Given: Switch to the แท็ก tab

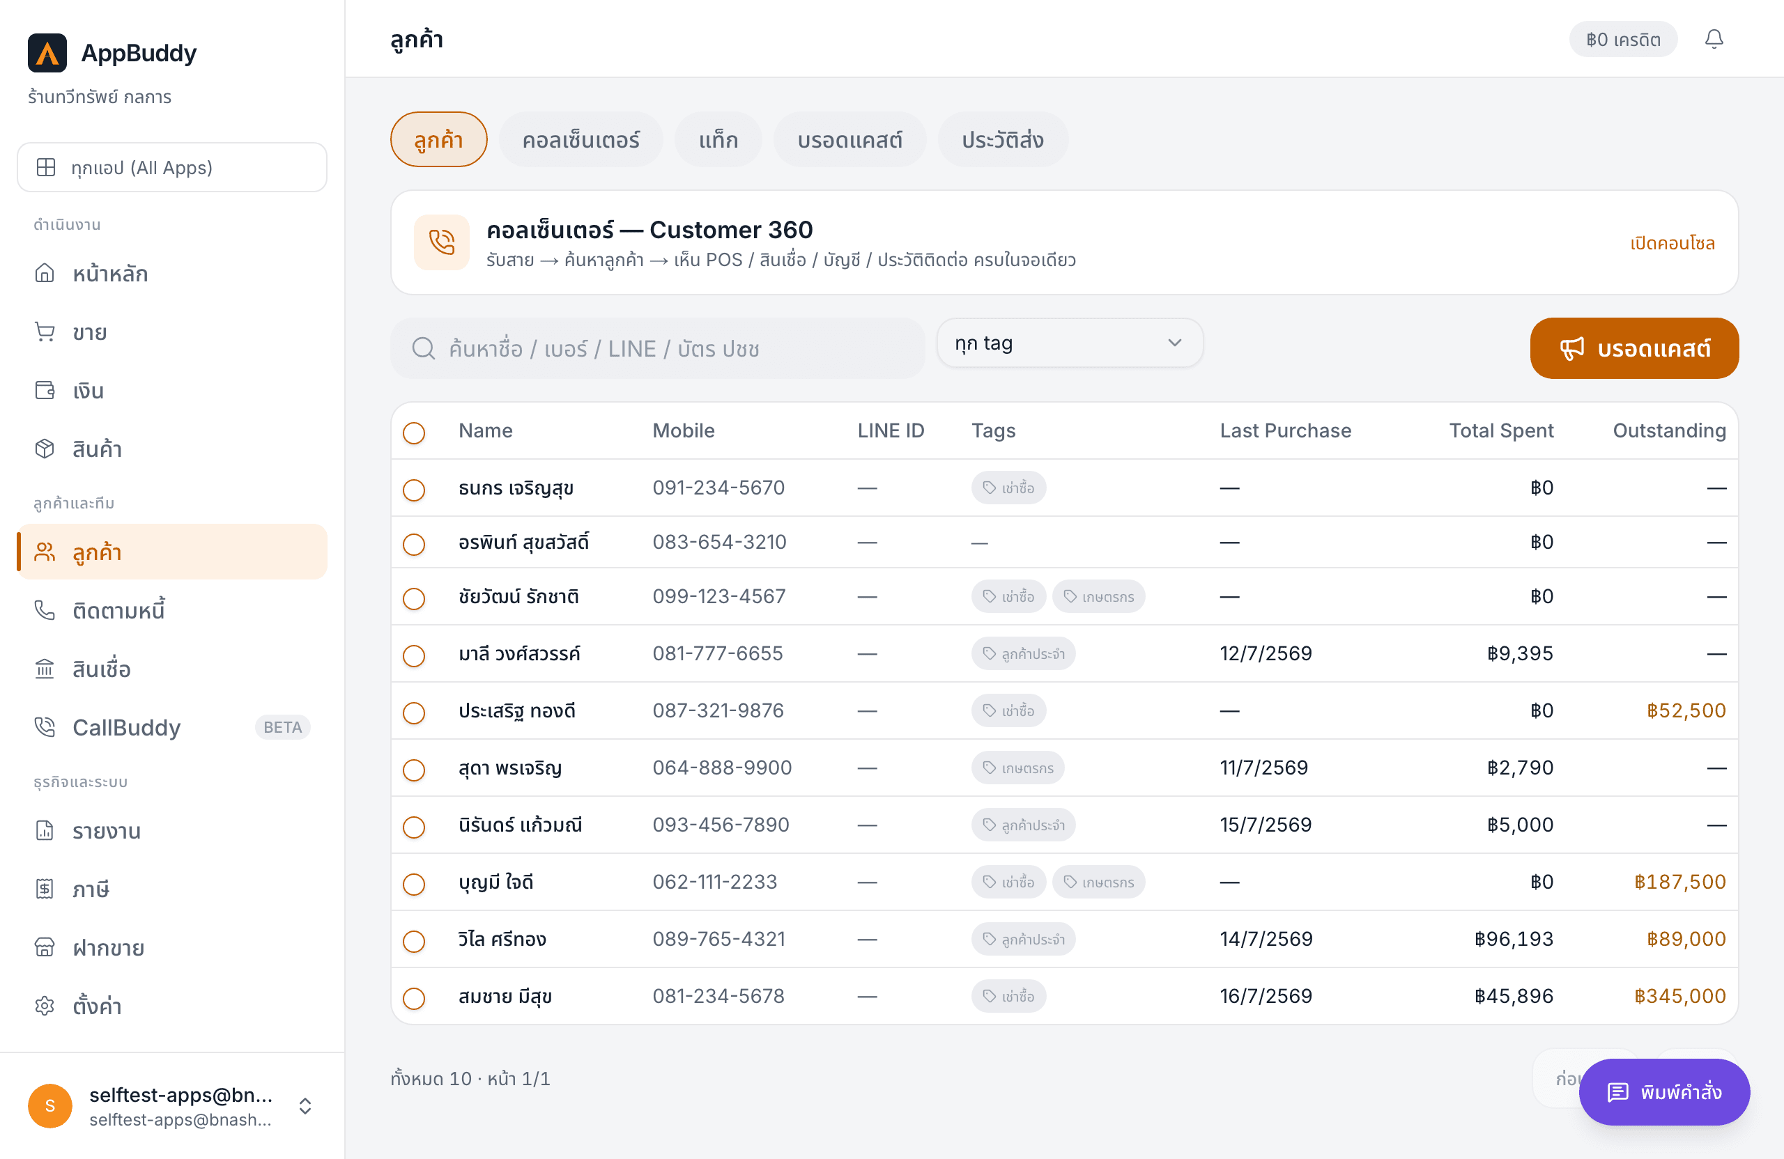Looking at the screenshot, I should tap(718, 139).
